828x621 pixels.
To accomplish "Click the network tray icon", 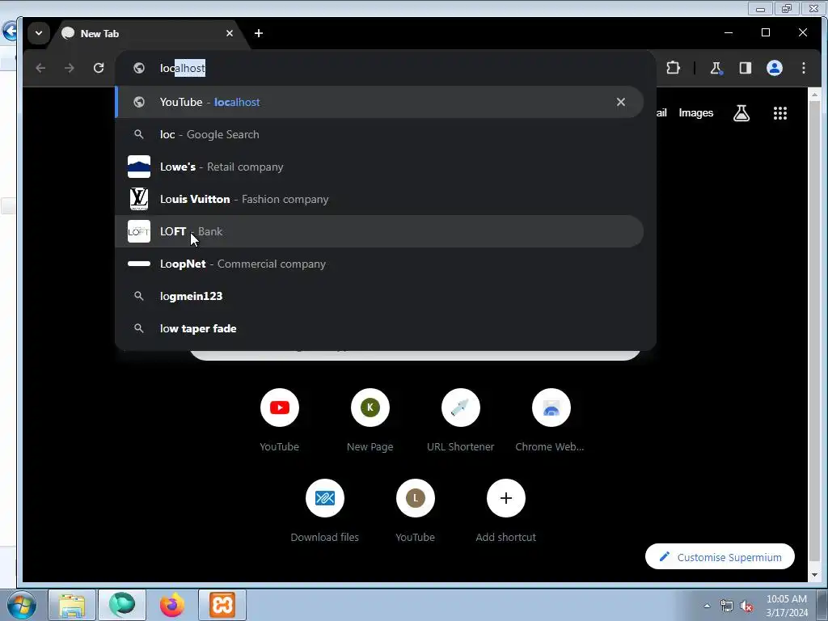I will click(x=727, y=606).
